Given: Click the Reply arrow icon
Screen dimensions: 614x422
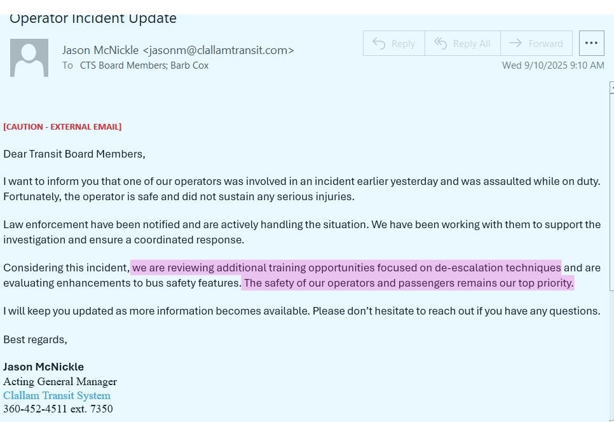Looking at the screenshot, I should point(379,43).
